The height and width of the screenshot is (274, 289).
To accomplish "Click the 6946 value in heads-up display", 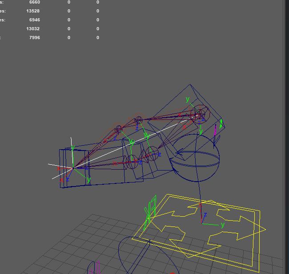I will [34, 20].
